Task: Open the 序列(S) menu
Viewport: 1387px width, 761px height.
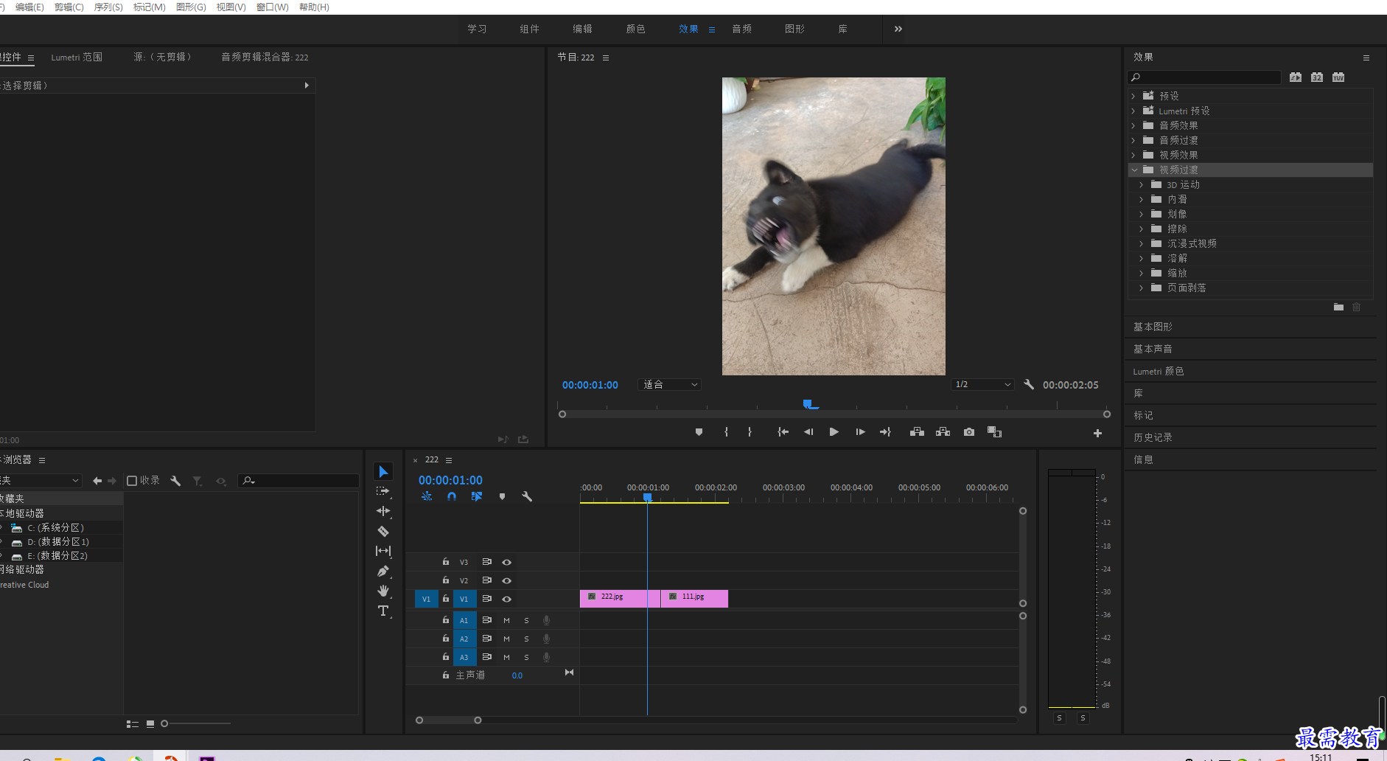Action: (x=108, y=7)
